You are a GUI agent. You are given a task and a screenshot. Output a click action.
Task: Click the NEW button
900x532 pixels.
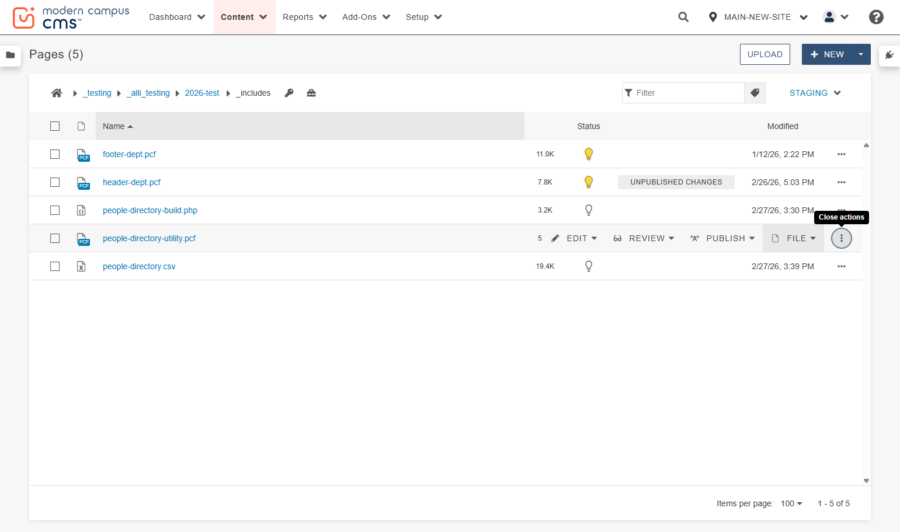827,54
